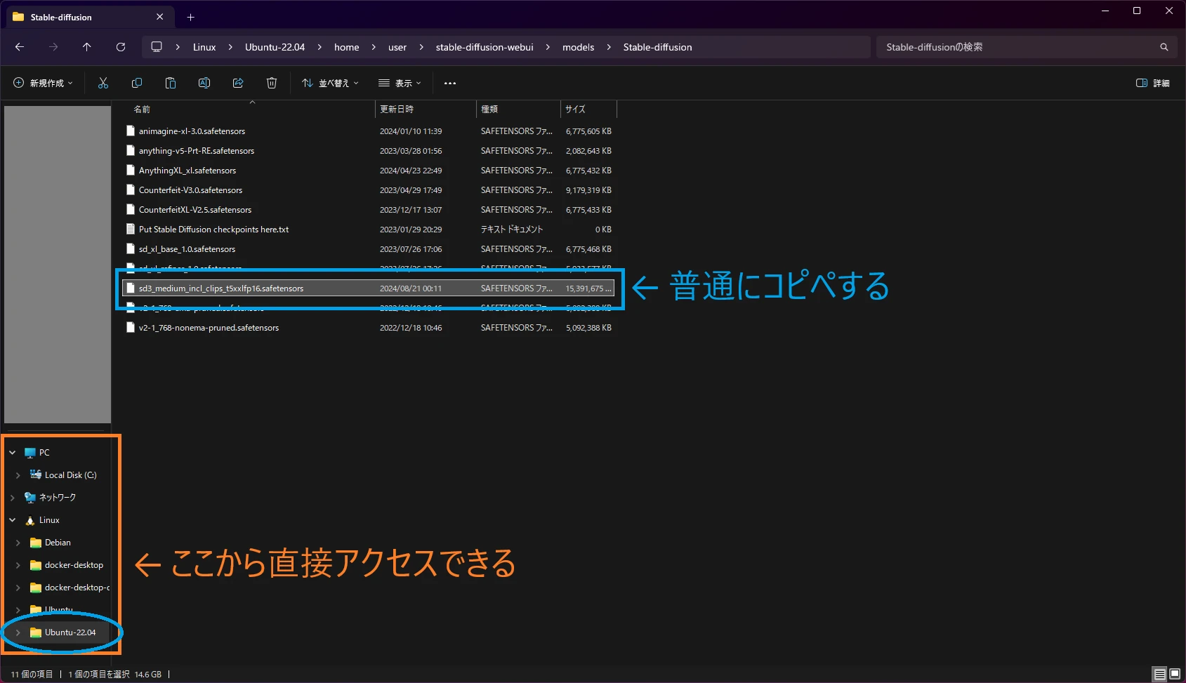Click the テキスト ドキュメント type cell

(512, 230)
